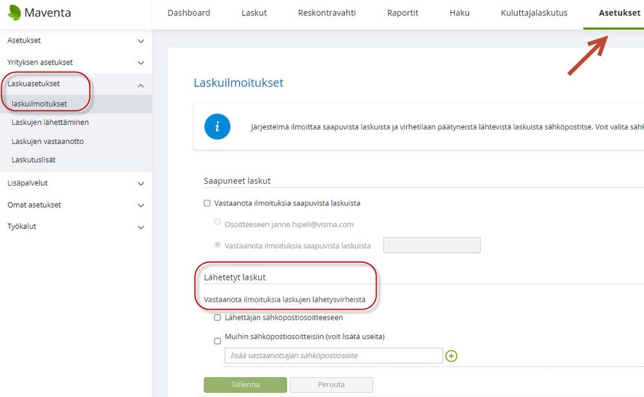The image size is (644, 397).
Task: Click the recipient email address input field
Action: pyautogui.click(x=333, y=356)
